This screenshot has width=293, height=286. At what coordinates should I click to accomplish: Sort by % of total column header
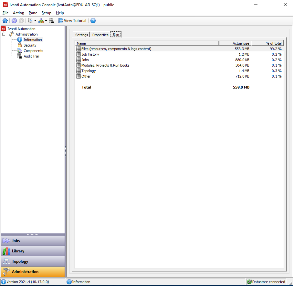(x=267, y=43)
